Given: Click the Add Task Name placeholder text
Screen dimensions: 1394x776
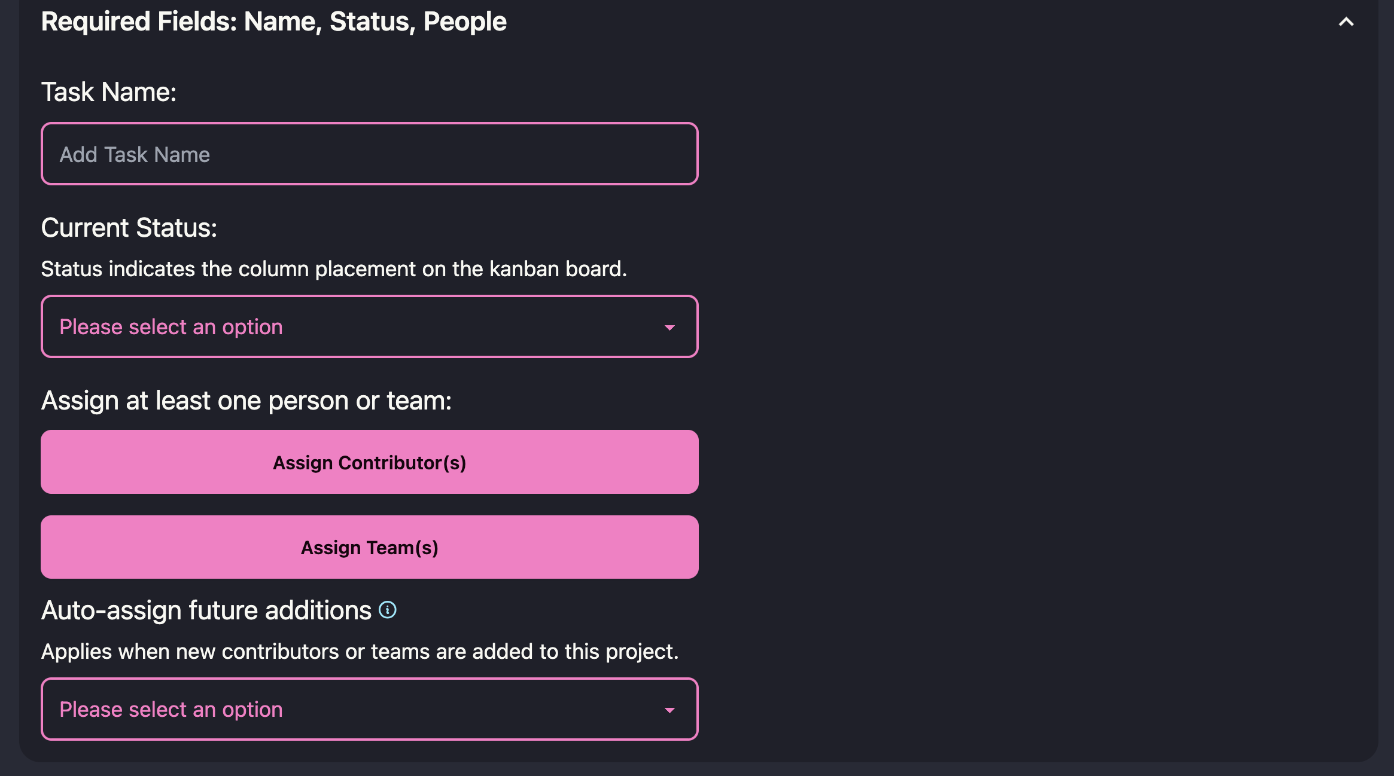Looking at the screenshot, I should click(135, 155).
